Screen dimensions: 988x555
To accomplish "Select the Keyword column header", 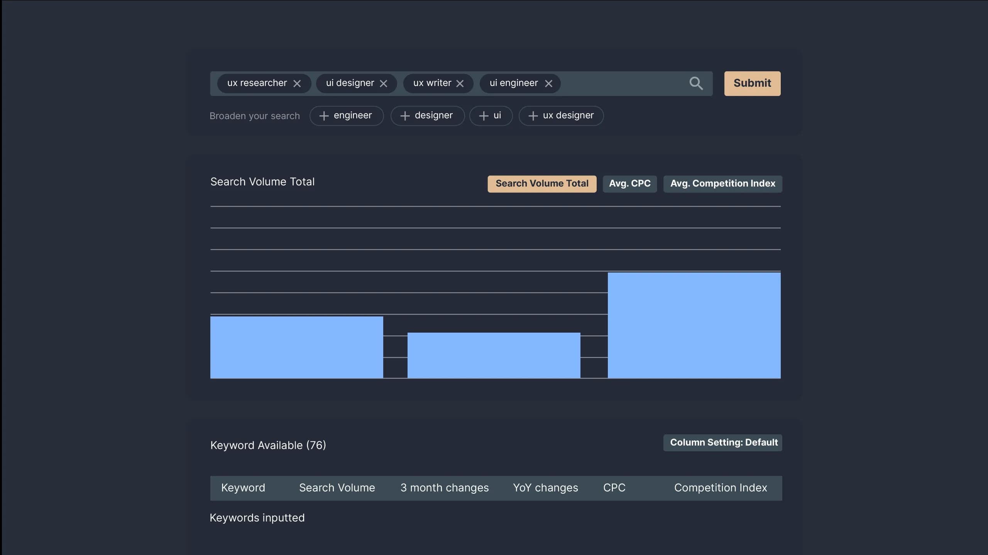I will click(x=243, y=488).
